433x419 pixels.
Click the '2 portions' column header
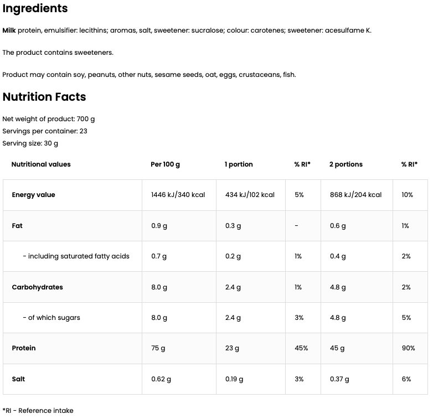coord(346,164)
